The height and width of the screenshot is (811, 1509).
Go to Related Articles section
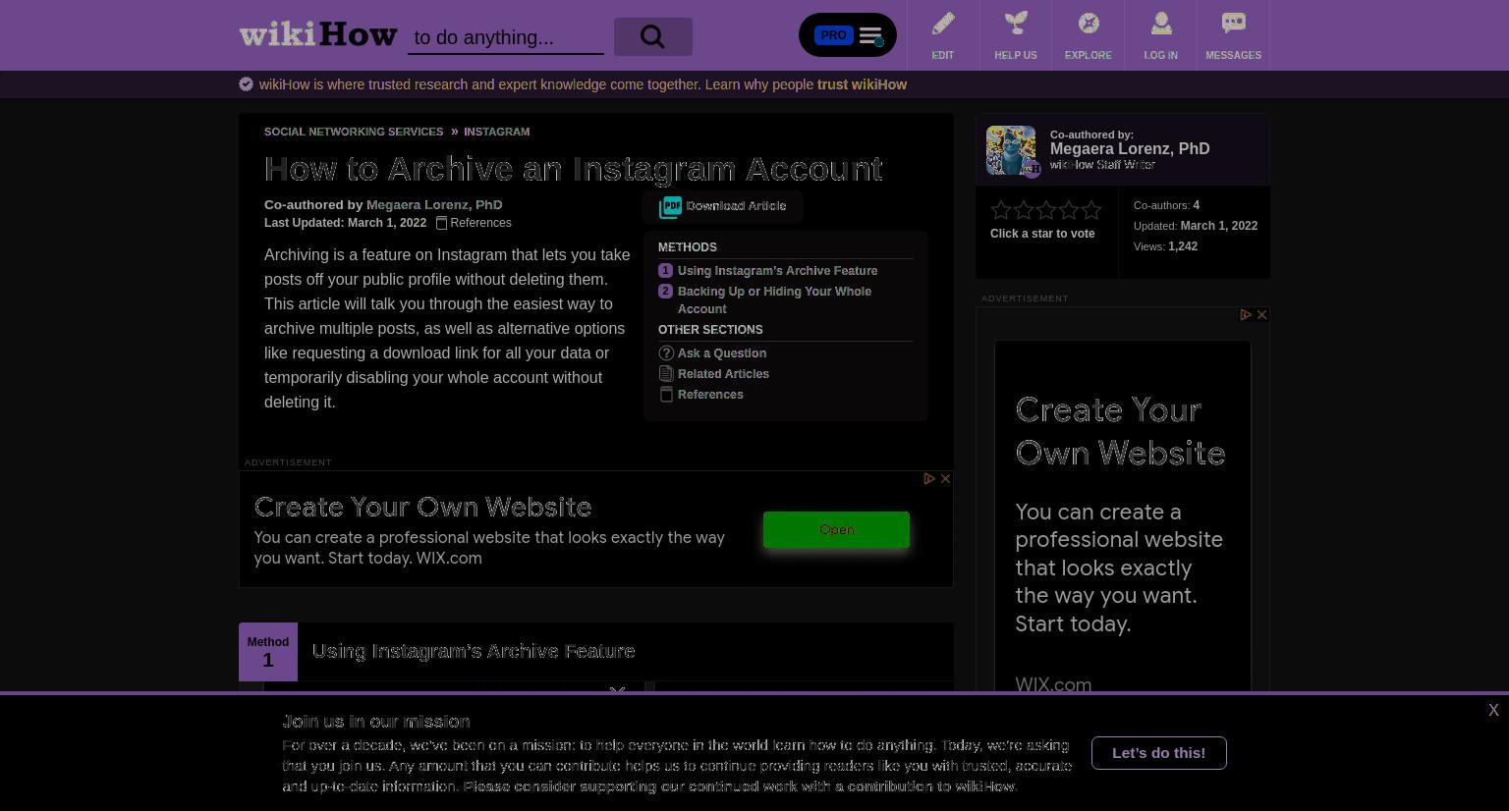[723, 374]
